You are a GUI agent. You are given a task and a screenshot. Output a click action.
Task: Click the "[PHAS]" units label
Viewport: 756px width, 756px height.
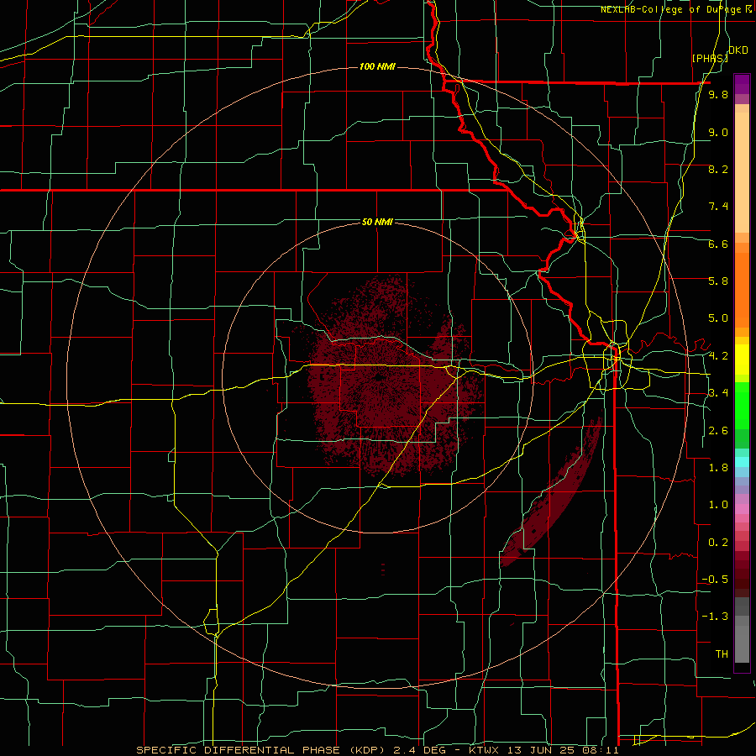710,58
